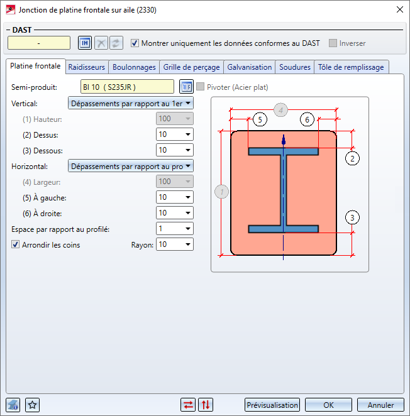This screenshot has height=416, width=410.
Task: Click the '(3) Dessous:' label
Action: pyautogui.click(x=43, y=151)
